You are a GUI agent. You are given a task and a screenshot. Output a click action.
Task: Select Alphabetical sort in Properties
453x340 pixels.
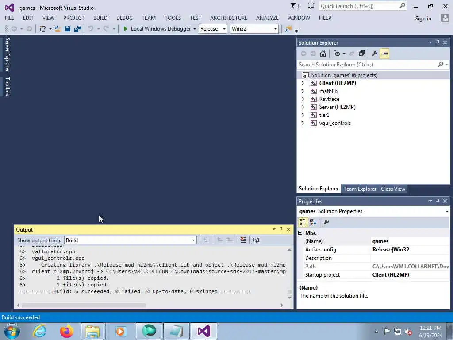tap(313, 222)
